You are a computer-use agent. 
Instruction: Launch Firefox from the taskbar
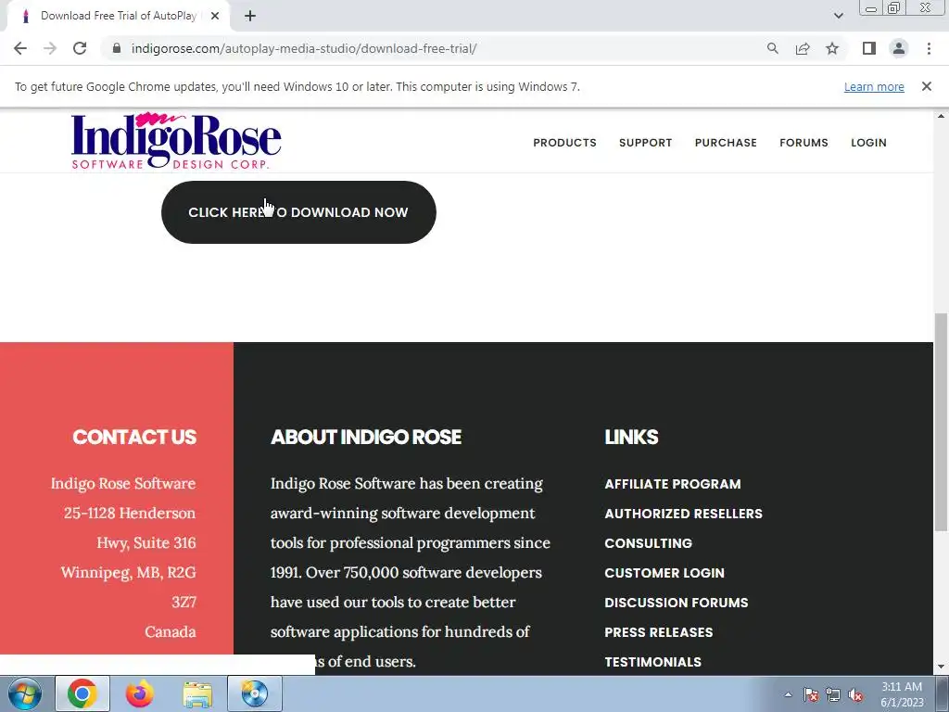coord(140,693)
